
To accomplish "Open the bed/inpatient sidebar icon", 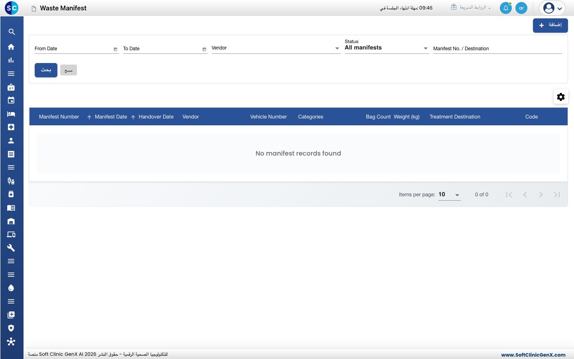I will [x=11, y=114].
